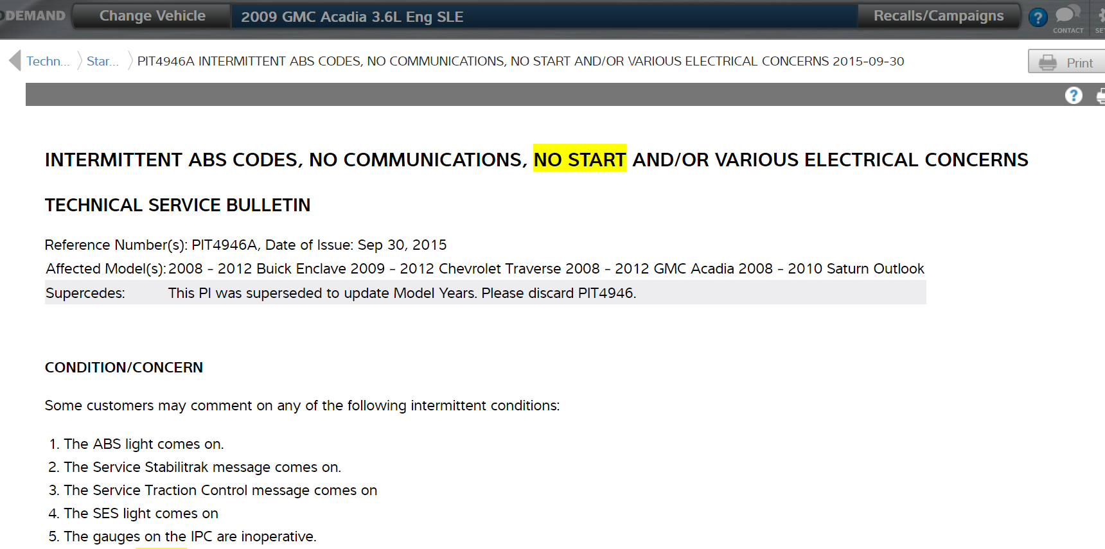The image size is (1105, 549).
Task: Click the CONDITION/CONCERN heading
Action: [x=124, y=367]
